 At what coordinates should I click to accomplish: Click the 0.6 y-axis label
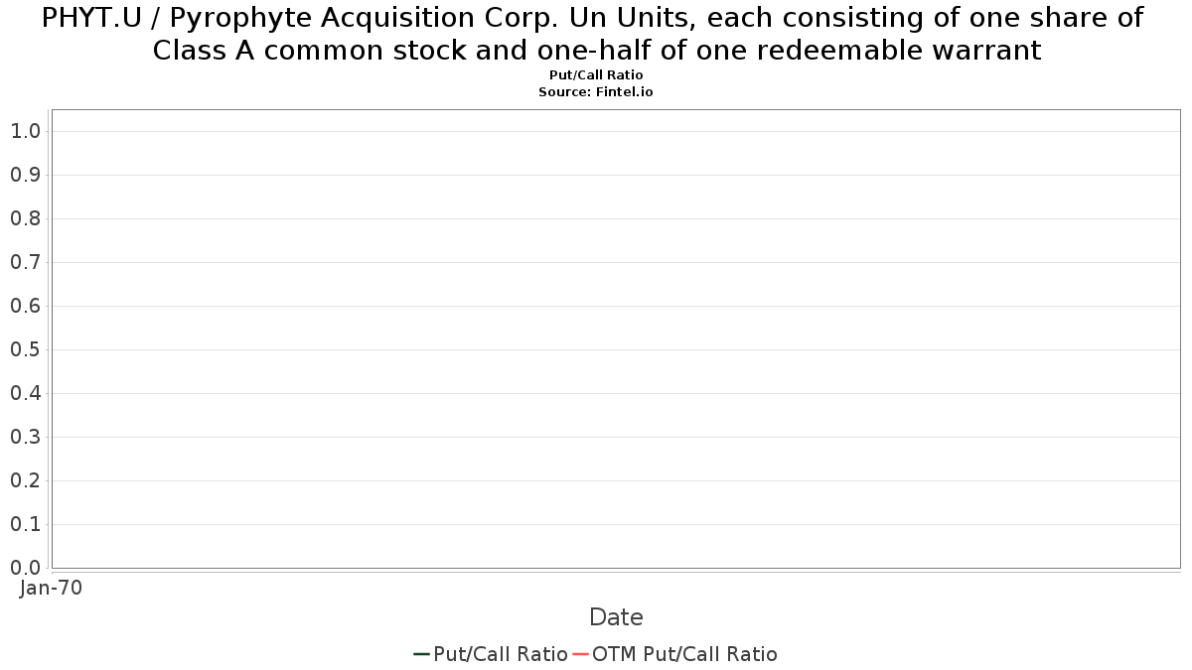(x=25, y=306)
